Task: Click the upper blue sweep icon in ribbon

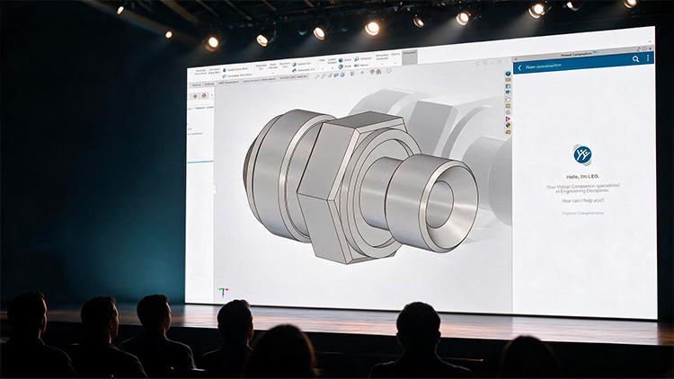Action: (225, 70)
